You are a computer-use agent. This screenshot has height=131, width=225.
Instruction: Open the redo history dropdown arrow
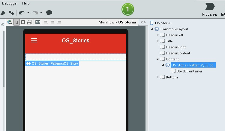pyautogui.click(x=41, y=13)
